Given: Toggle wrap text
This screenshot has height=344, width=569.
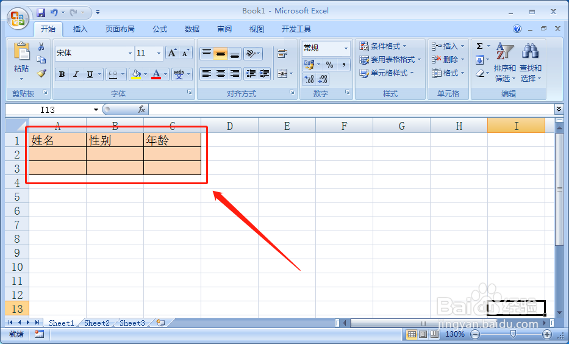Looking at the screenshot, I should pos(282,54).
